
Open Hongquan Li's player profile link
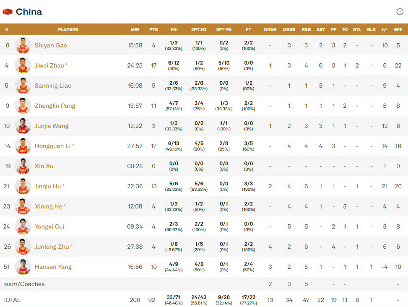[52, 146]
